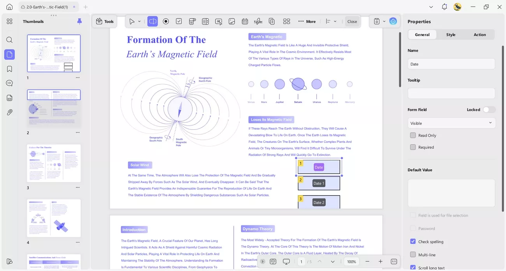The image size is (506, 271).
Task: Open the tab list dropdown chevron
Action: pyautogui.click(x=431, y=7)
